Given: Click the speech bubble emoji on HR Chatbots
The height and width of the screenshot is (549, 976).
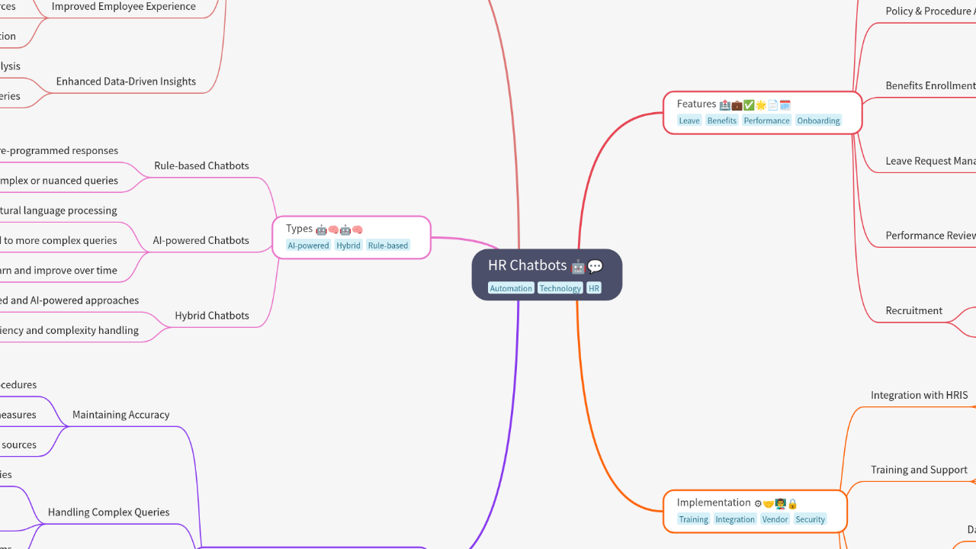Looking at the screenshot, I should [596, 266].
